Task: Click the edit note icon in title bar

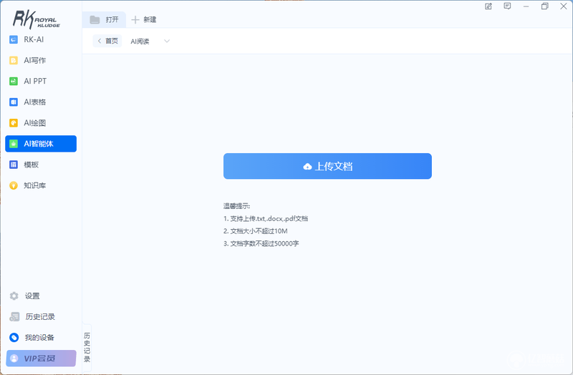Action: coord(488,6)
